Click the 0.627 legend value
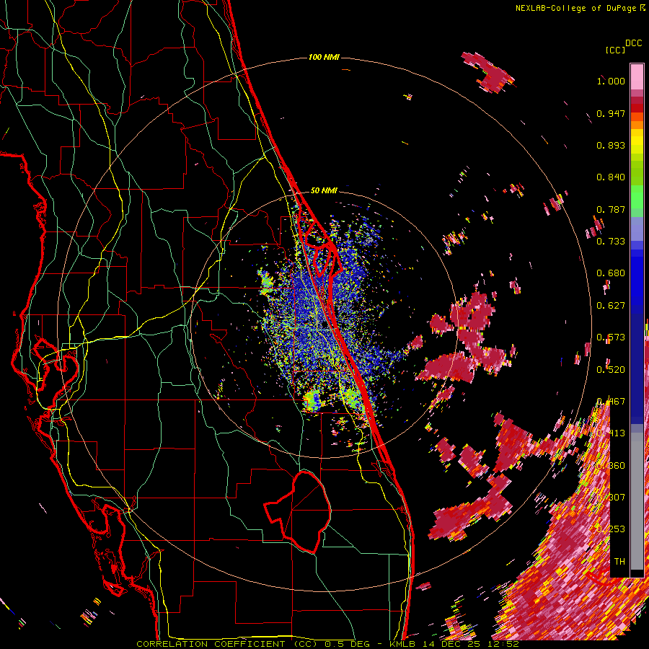 pos(611,306)
